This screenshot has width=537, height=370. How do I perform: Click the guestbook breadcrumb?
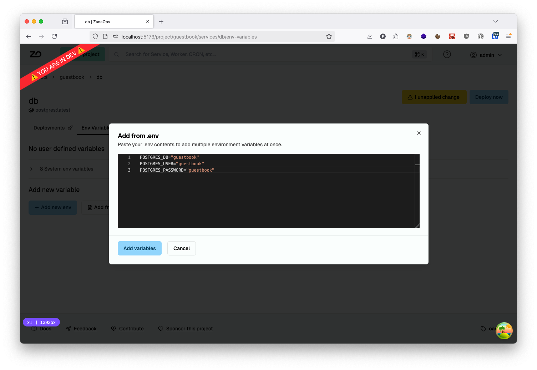72,77
